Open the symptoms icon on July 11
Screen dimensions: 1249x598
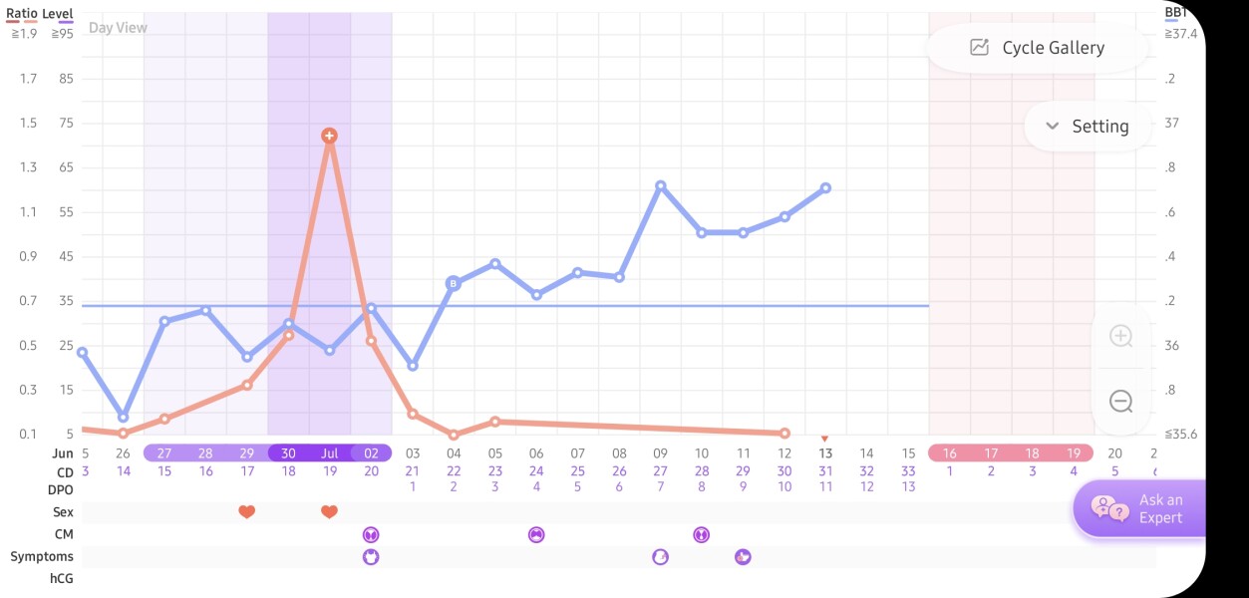pos(743,557)
